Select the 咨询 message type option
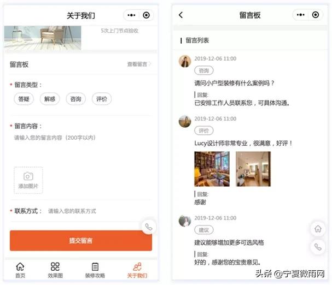The height and width of the screenshot is (285, 332). 76,99
